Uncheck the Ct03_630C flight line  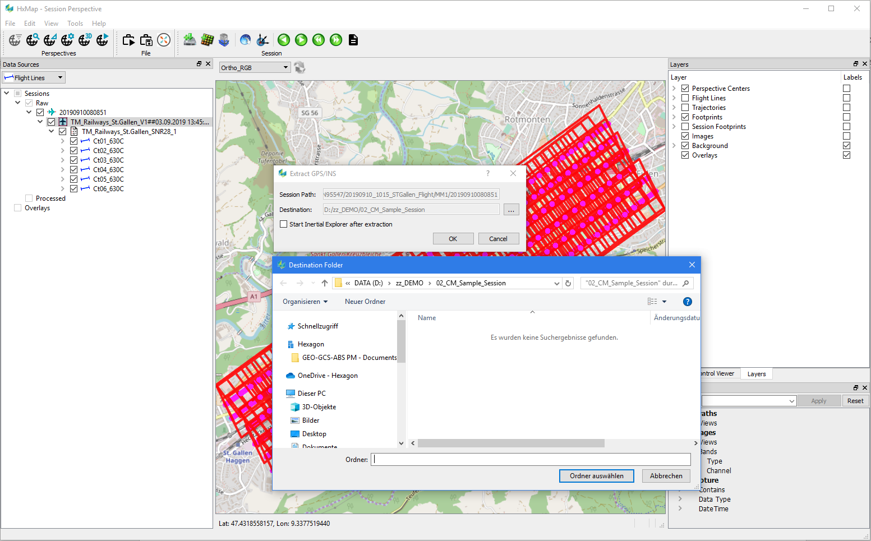tap(74, 160)
